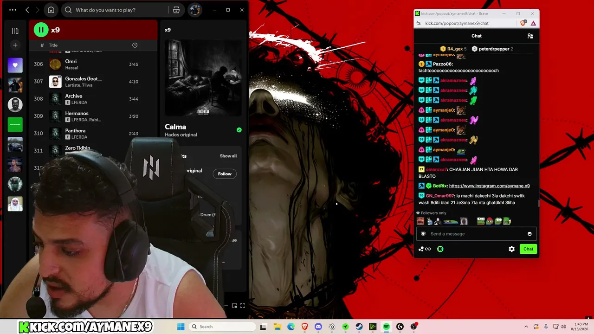Open Hades original artist under Calma
Screen dimensions: 594x334
coord(181,135)
